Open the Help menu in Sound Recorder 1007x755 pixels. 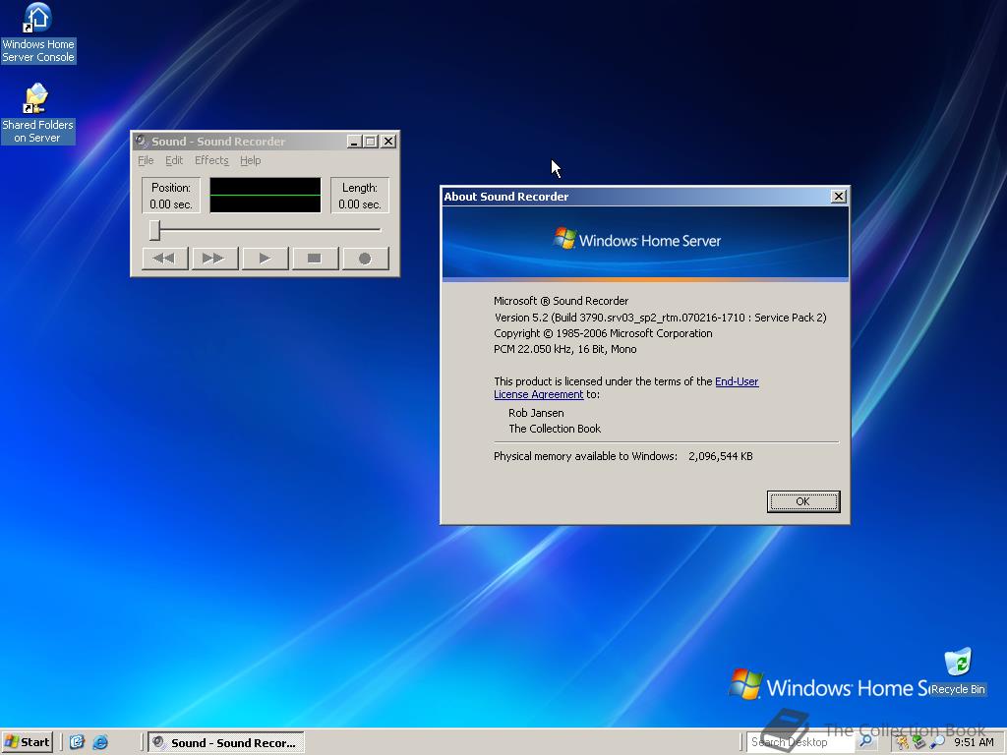coord(251,160)
